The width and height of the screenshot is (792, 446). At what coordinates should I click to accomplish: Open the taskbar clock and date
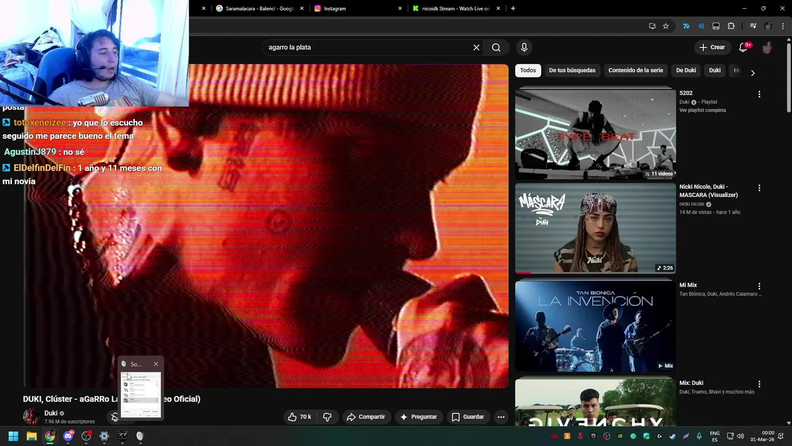point(762,436)
